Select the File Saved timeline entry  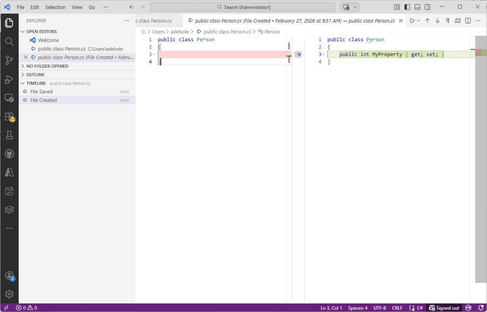coord(77,91)
